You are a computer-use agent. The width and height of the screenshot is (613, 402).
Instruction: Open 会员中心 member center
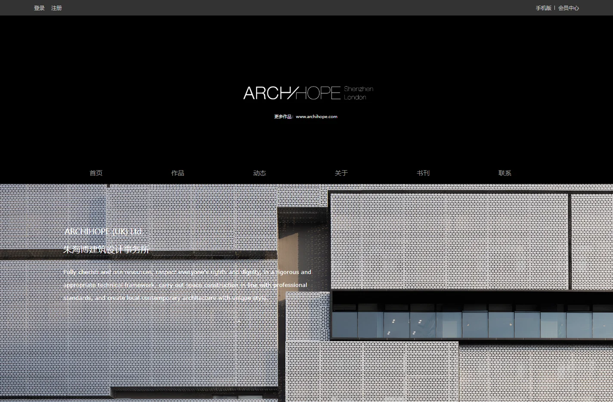tap(568, 8)
